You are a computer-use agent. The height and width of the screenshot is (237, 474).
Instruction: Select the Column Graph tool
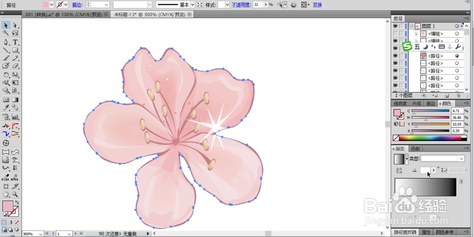pyautogui.click(x=15, y=117)
